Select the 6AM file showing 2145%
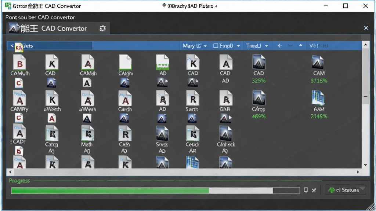 coord(319,105)
